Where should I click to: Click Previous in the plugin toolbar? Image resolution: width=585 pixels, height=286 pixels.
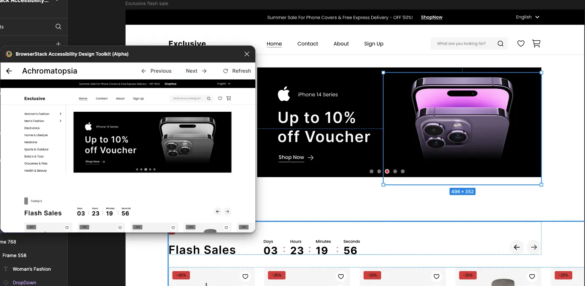[x=156, y=71]
